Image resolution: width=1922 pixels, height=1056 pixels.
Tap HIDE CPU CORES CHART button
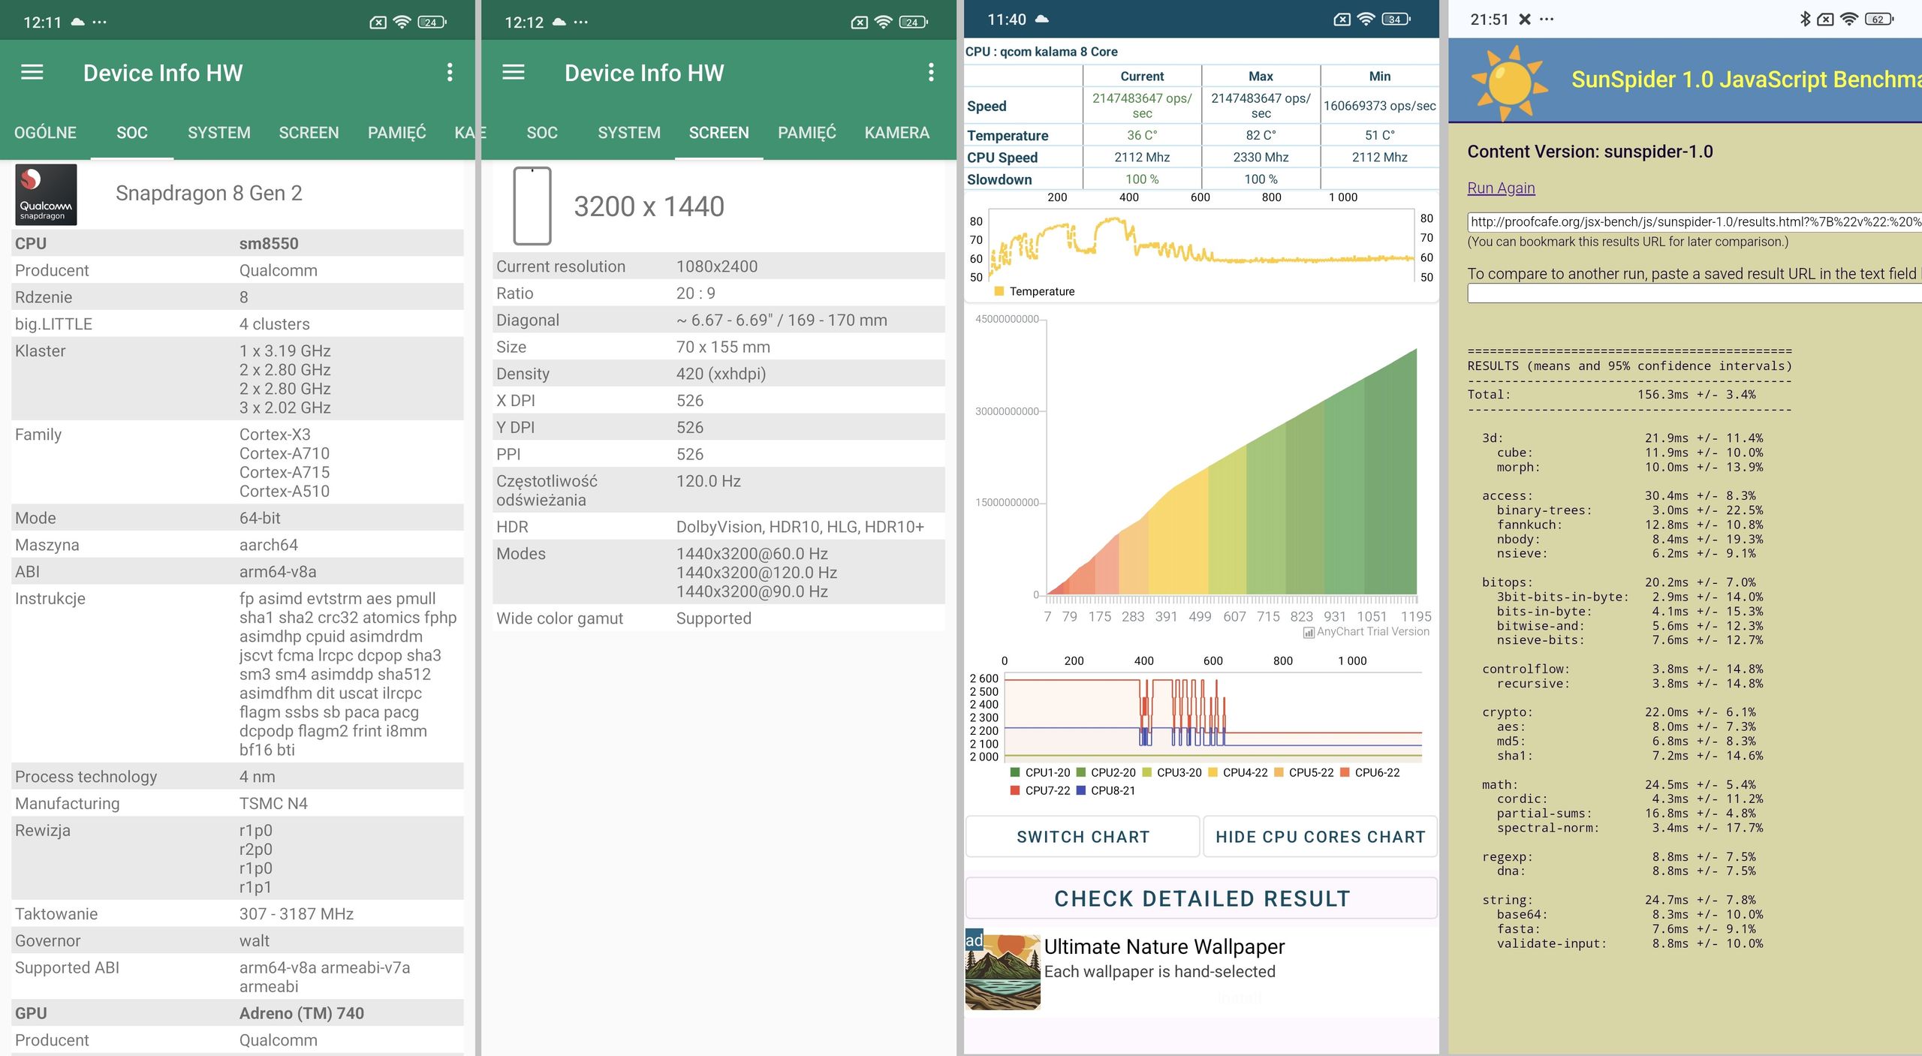click(1320, 837)
